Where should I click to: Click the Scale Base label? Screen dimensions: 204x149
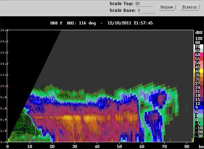(122, 10)
